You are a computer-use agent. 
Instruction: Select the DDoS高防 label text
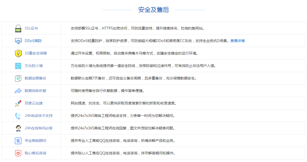(x=33, y=41)
